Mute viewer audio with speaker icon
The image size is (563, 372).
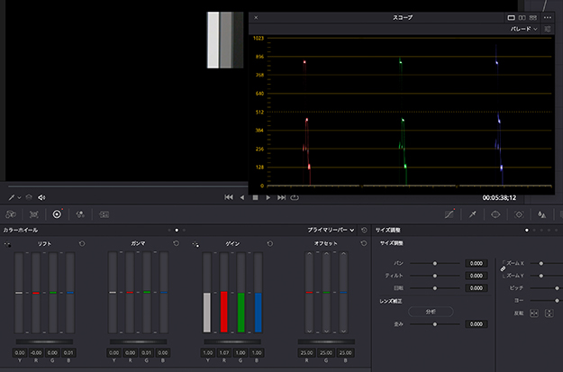[41, 196]
